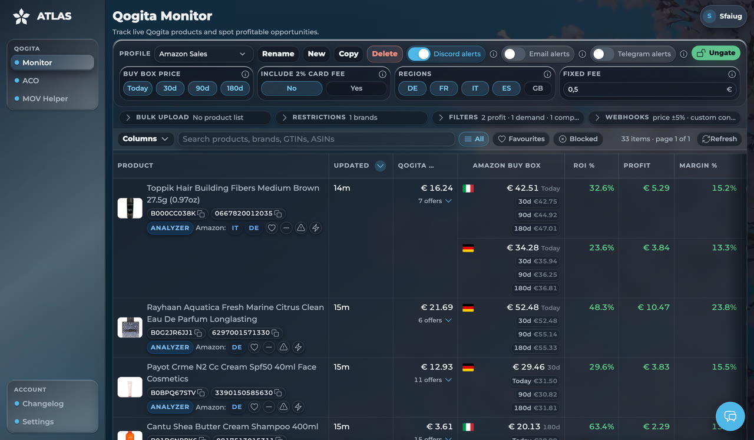Toggle the ES region
Screen dimensions: 754x440
507,88
